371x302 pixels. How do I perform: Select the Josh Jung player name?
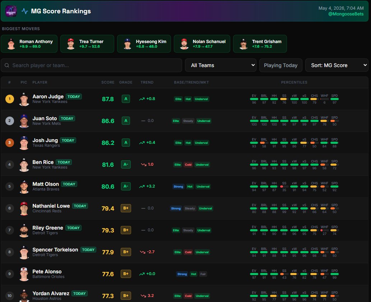45,140
